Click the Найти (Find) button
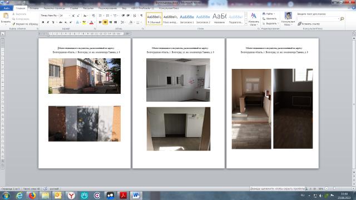Viewport: 356px width, 200px height. pyautogui.click(x=269, y=14)
